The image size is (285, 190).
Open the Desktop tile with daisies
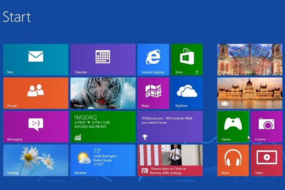pos(36,160)
